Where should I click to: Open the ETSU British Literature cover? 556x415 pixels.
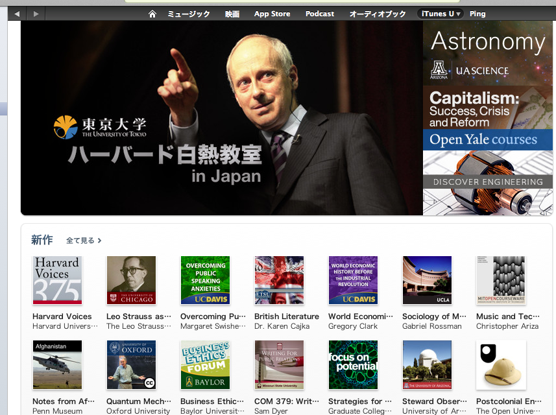click(279, 280)
